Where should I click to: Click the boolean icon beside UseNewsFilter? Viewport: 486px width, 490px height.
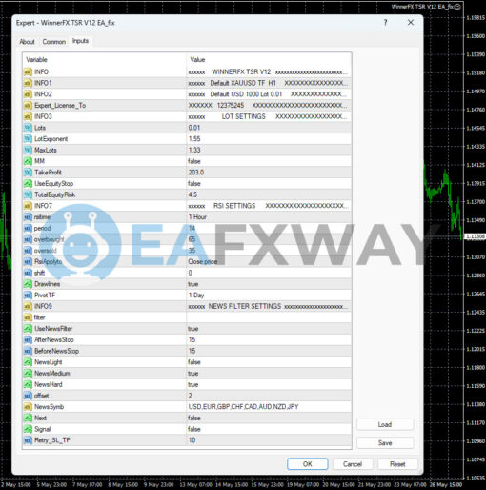pyautogui.click(x=28, y=329)
